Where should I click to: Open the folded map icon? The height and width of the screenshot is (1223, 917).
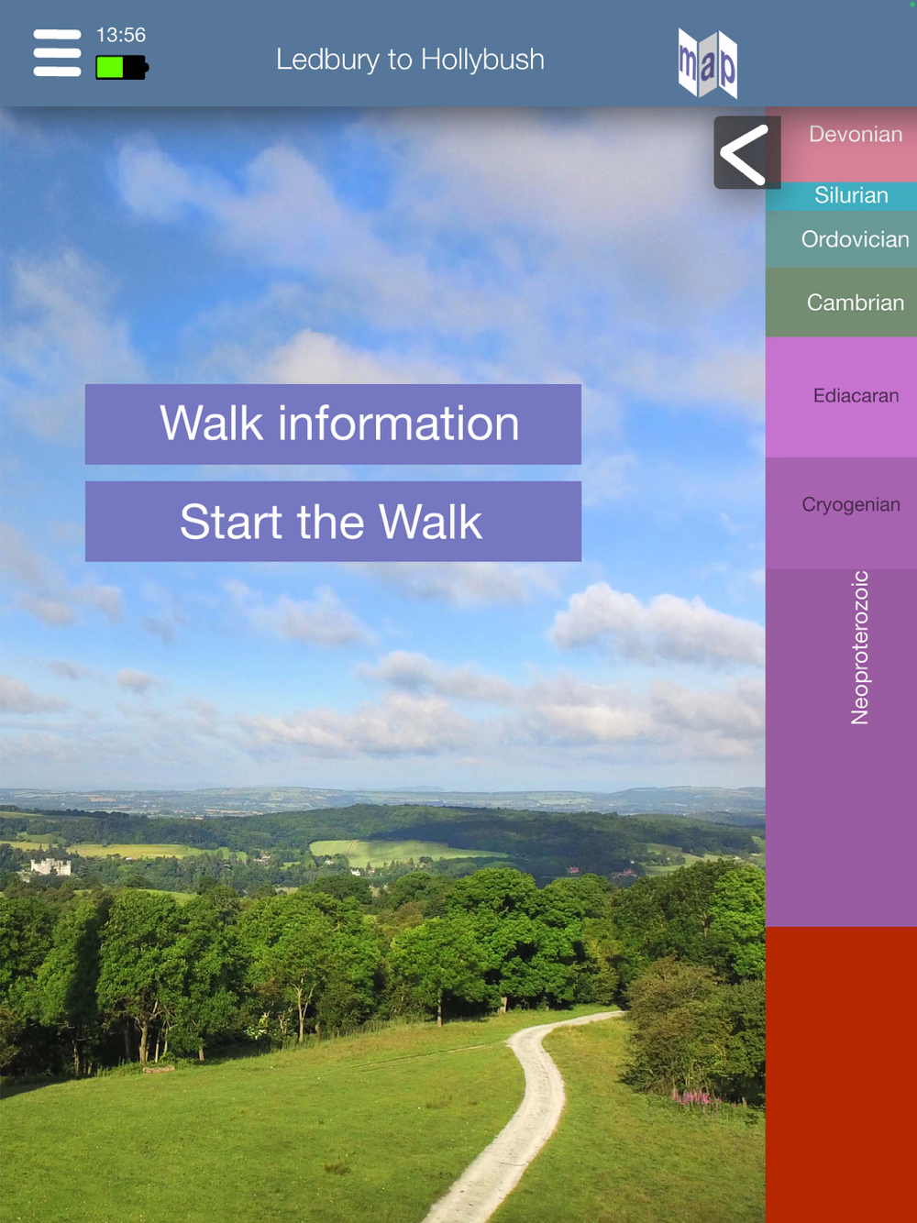click(x=708, y=62)
